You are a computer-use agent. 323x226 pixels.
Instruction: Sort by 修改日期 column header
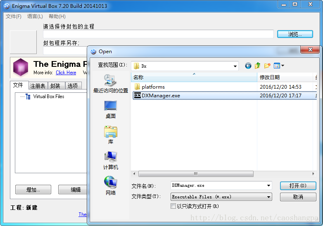point(285,77)
